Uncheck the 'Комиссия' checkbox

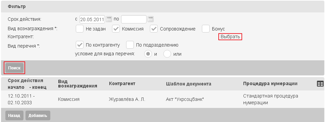point(116,29)
